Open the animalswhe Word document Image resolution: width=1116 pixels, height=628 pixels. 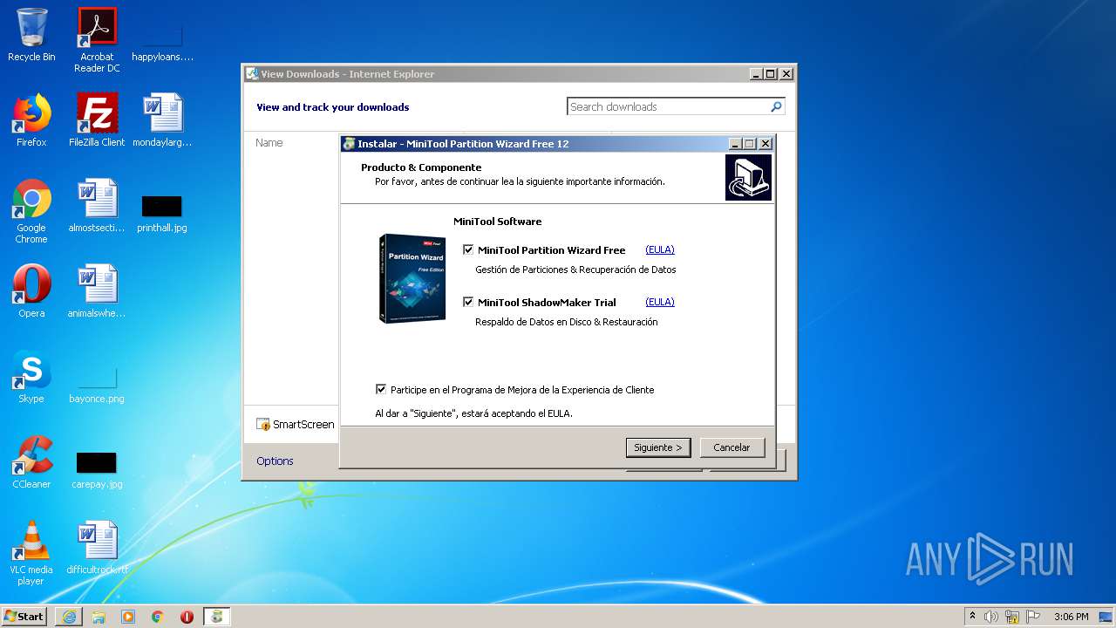(97, 291)
